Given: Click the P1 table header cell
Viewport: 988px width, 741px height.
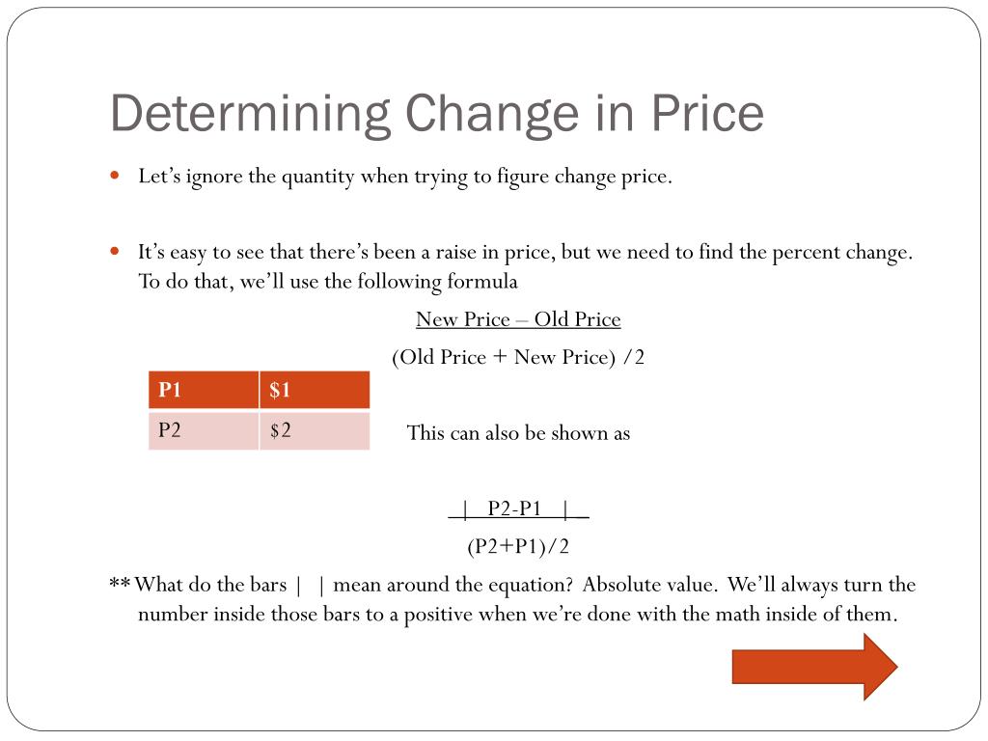Looking at the screenshot, I should click(204, 390).
